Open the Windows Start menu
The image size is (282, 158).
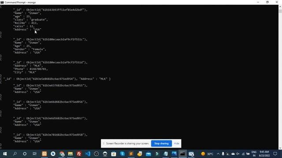click(5, 154)
